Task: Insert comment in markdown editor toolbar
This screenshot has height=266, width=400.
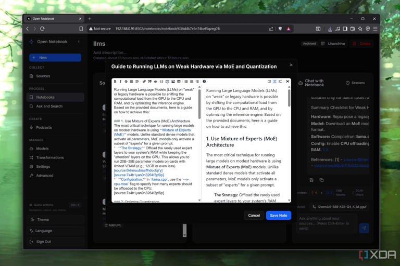Action: (x=167, y=82)
